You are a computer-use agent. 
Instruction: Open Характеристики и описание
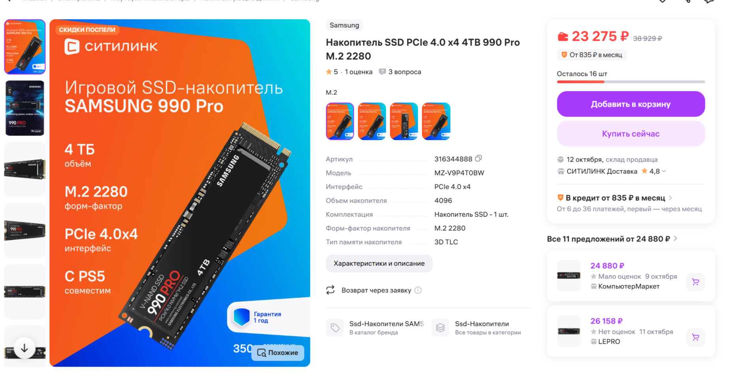tap(379, 263)
